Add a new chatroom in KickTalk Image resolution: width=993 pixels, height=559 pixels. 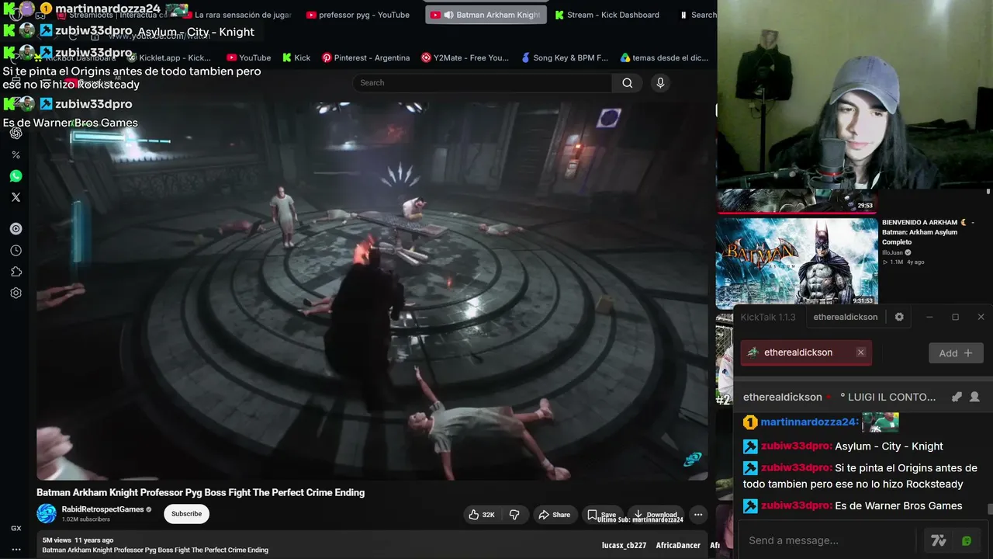coord(956,352)
